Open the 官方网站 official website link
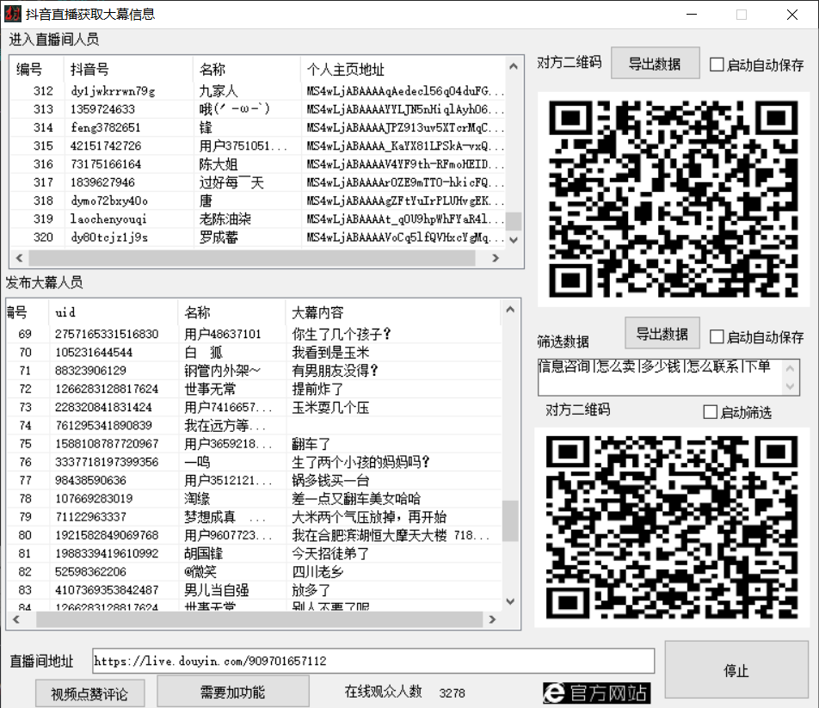The width and height of the screenshot is (819, 708). 597,693
